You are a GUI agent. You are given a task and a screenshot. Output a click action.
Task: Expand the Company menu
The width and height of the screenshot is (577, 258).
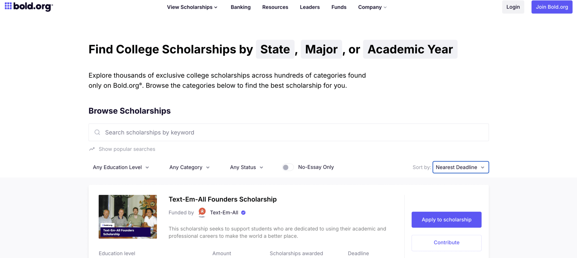(372, 7)
